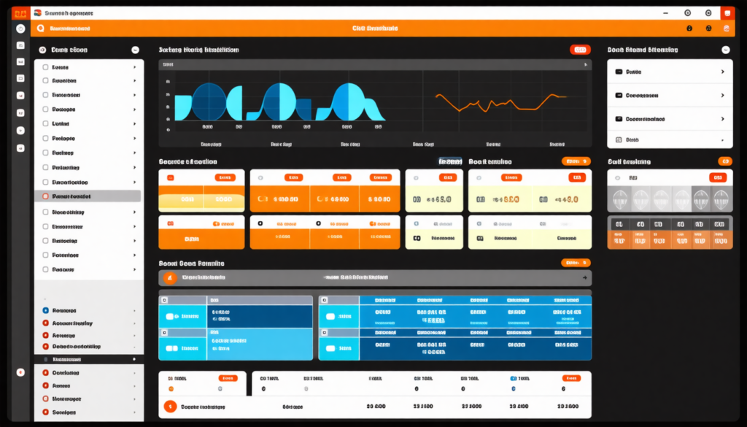Click the leftmost of three right-side orange bar icons
The width and height of the screenshot is (747, 427).
[x=689, y=28]
